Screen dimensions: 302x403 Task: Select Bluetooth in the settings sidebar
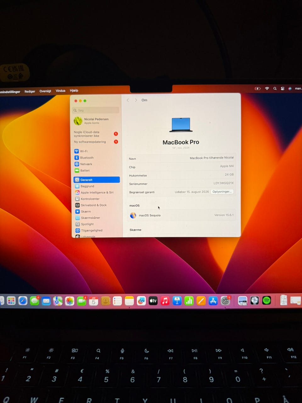pos(97,158)
